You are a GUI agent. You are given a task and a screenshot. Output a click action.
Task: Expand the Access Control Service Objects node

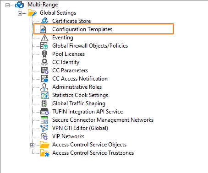click(x=32, y=145)
